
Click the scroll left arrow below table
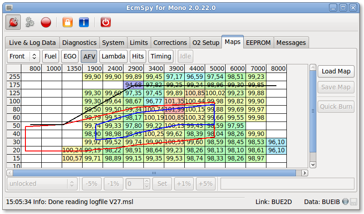(10, 173)
